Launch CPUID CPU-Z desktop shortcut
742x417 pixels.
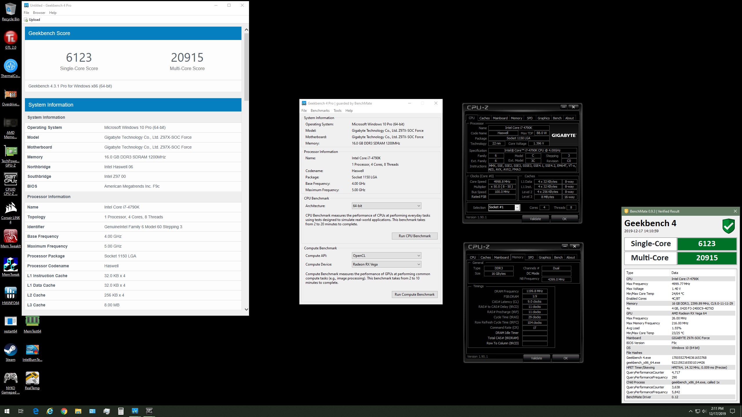coord(11,184)
